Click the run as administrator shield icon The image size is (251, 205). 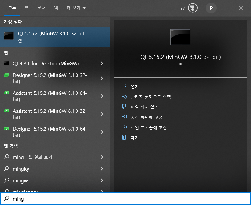[124, 96]
